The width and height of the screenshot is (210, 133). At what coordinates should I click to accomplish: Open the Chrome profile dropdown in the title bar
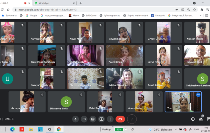pos(194,3)
